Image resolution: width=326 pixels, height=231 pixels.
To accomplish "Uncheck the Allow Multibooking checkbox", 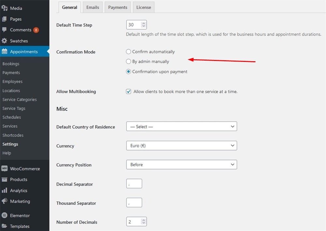I will pos(128,92).
